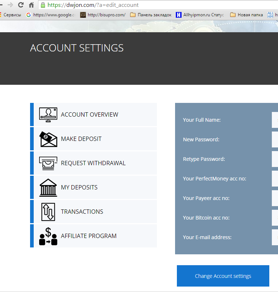Open the Make Deposit menu item
The width and height of the screenshot is (278, 292).
pyautogui.click(x=94, y=139)
